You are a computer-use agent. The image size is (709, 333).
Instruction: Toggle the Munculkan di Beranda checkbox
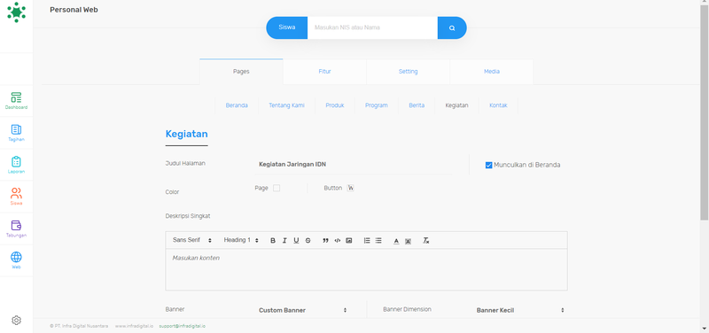(x=488, y=166)
